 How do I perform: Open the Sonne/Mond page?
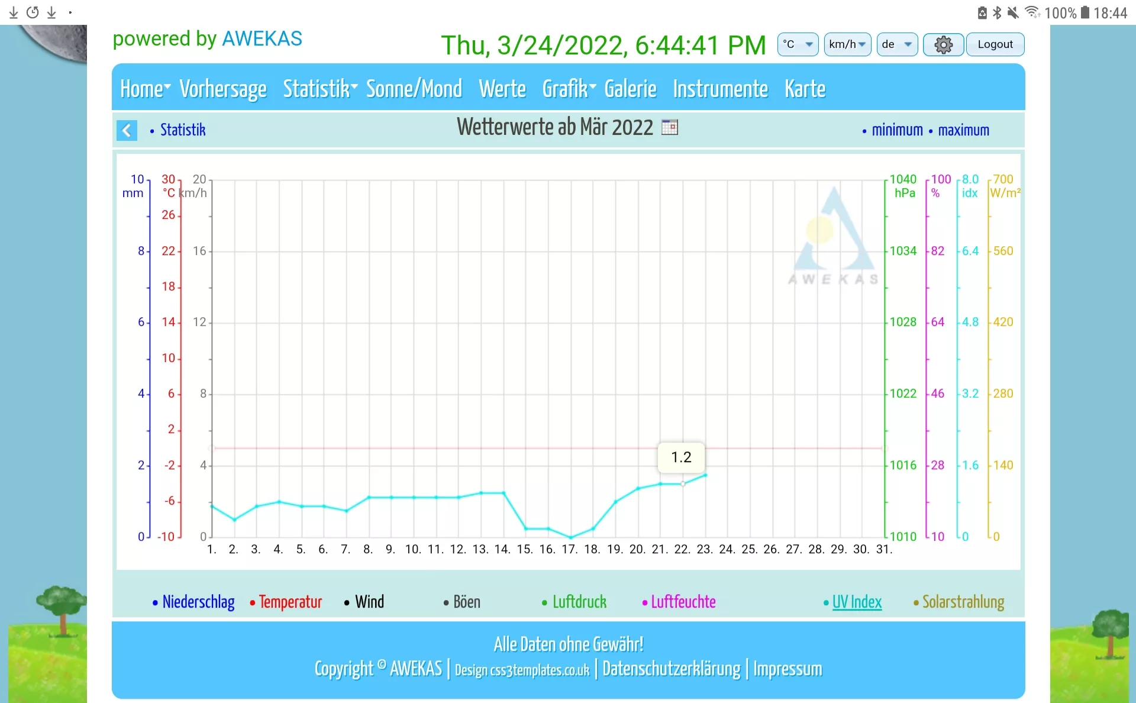(414, 89)
